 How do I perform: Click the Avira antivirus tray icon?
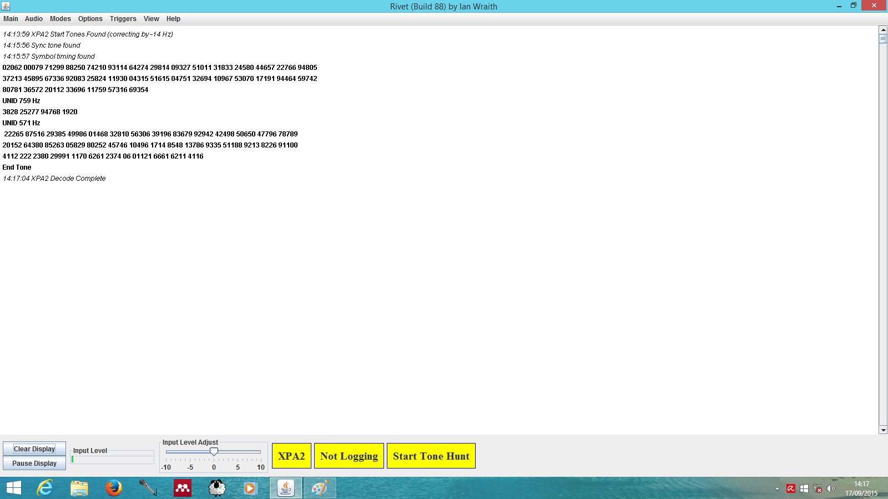[791, 488]
